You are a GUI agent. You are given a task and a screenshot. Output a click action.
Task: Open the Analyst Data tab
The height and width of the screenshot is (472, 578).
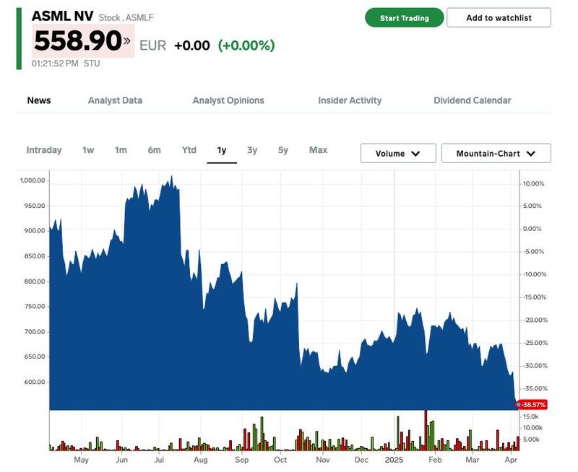point(115,100)
